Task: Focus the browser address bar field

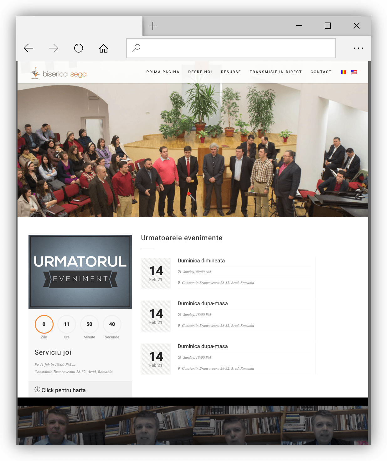Action: pos(231,48)
